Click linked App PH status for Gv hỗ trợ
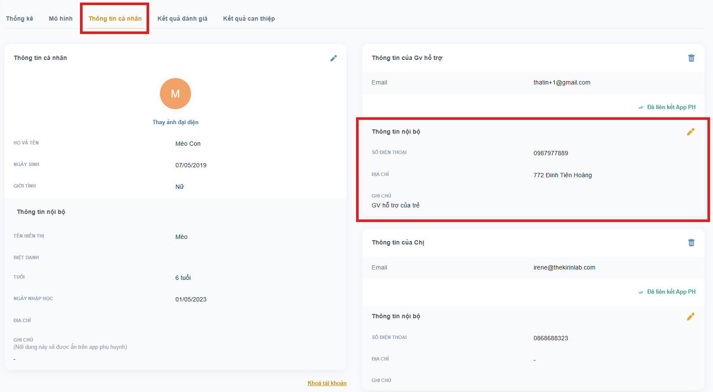The height and width of the screenshot is (392, 713). click(667, 107)
